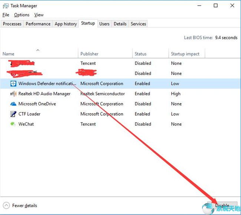
Task: Open the View menu
Action: pos(39,15)
